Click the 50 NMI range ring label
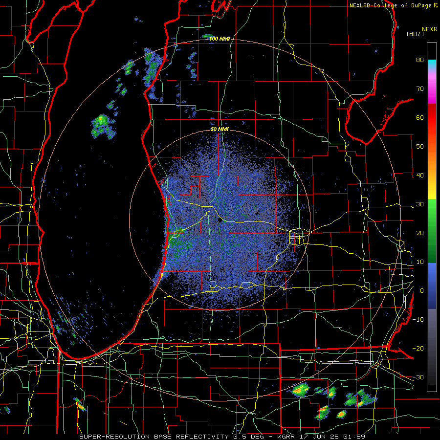The image size is (440, 440). pos(220,130)
